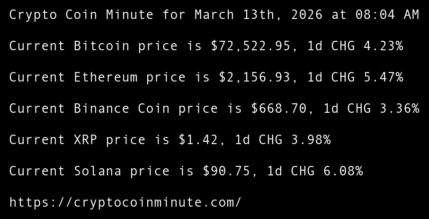Click Ethereum's 5.47% daily change
429x219 pixels.
click(x=383, y=77)
